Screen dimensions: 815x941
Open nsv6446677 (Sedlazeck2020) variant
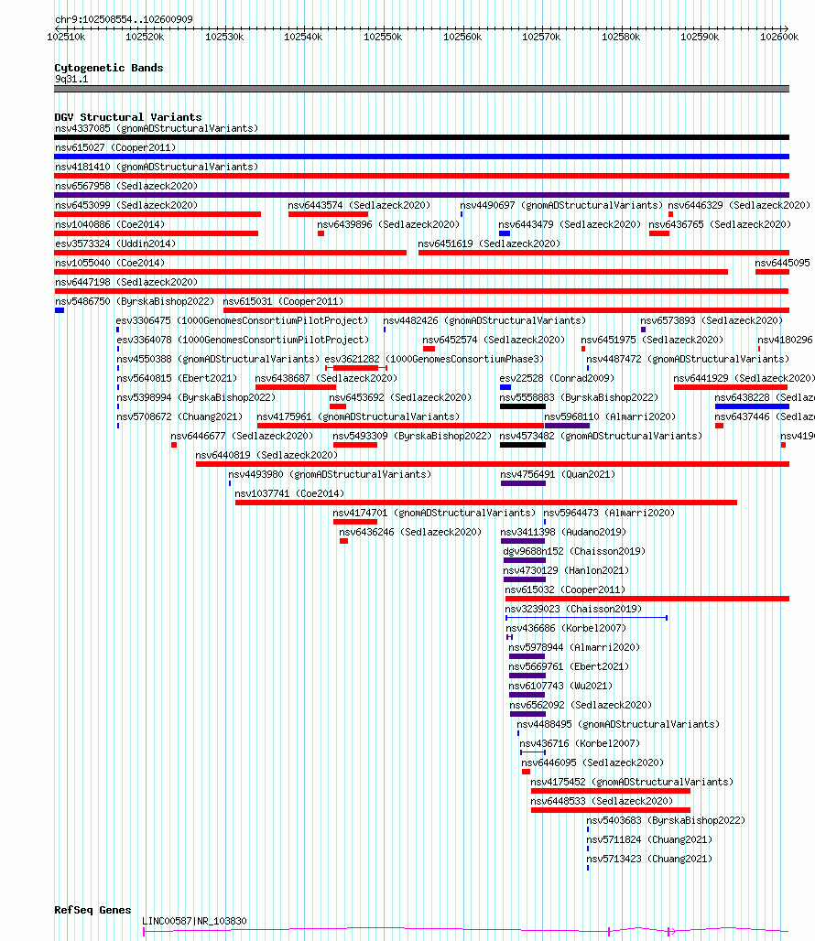click(242, 436)
